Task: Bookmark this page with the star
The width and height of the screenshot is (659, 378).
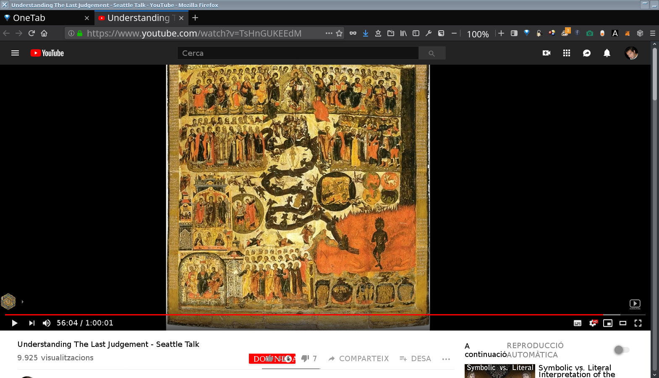Action: tap(339, 33)
